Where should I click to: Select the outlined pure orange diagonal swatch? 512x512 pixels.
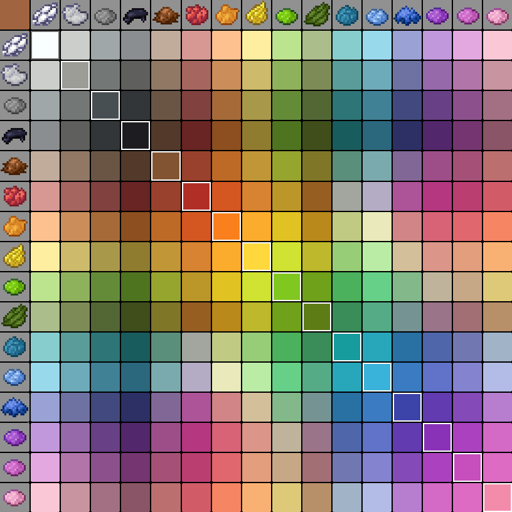coord(227,227)
